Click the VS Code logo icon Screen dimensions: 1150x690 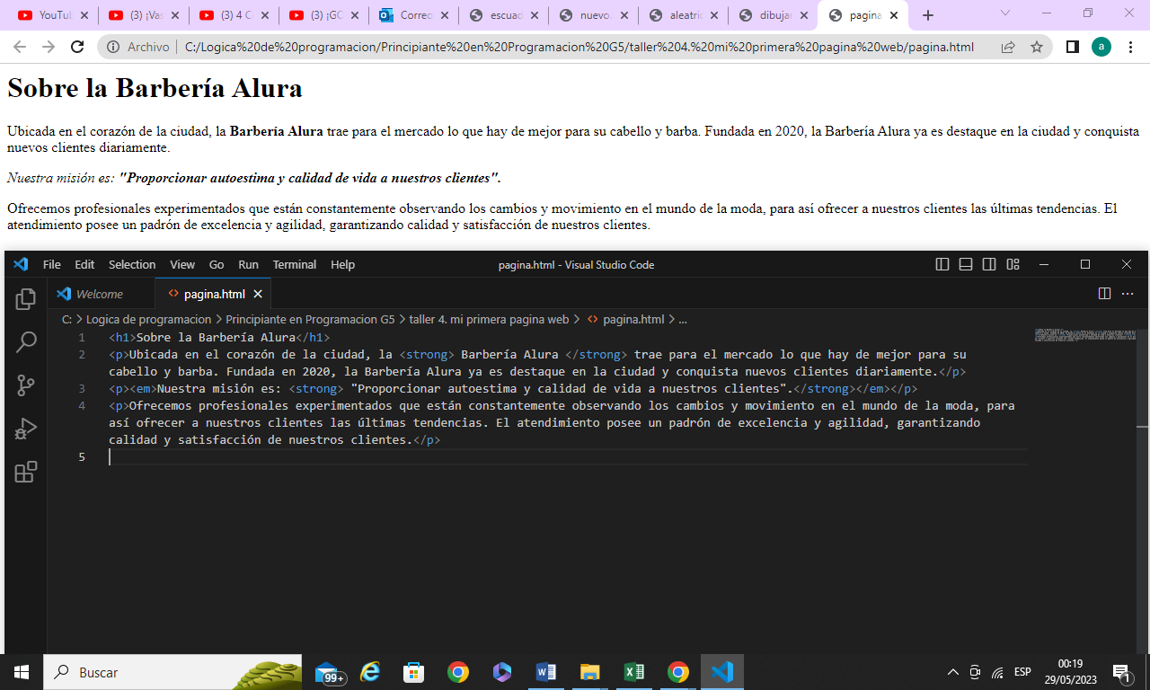tap(21, 264)
